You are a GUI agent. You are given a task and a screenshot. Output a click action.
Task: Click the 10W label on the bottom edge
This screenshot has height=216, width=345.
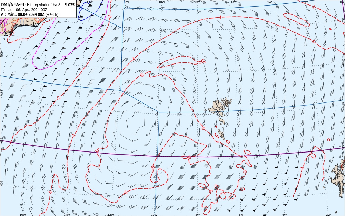pyautogui.click(x=154, y=215)
